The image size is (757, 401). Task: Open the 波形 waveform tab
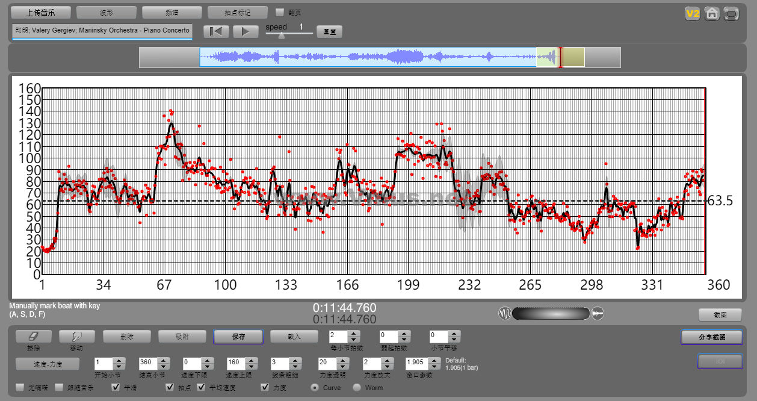[x=107, y=12]
